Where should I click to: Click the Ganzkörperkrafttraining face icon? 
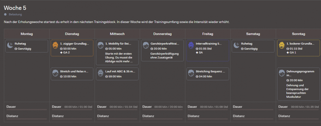click(146, 45)
